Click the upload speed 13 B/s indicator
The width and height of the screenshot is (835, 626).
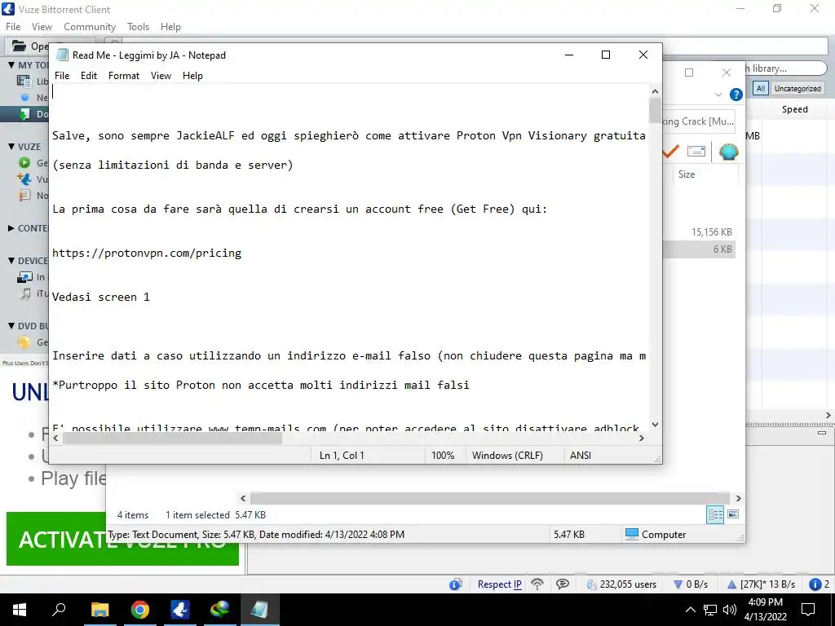tap(762, 584)
